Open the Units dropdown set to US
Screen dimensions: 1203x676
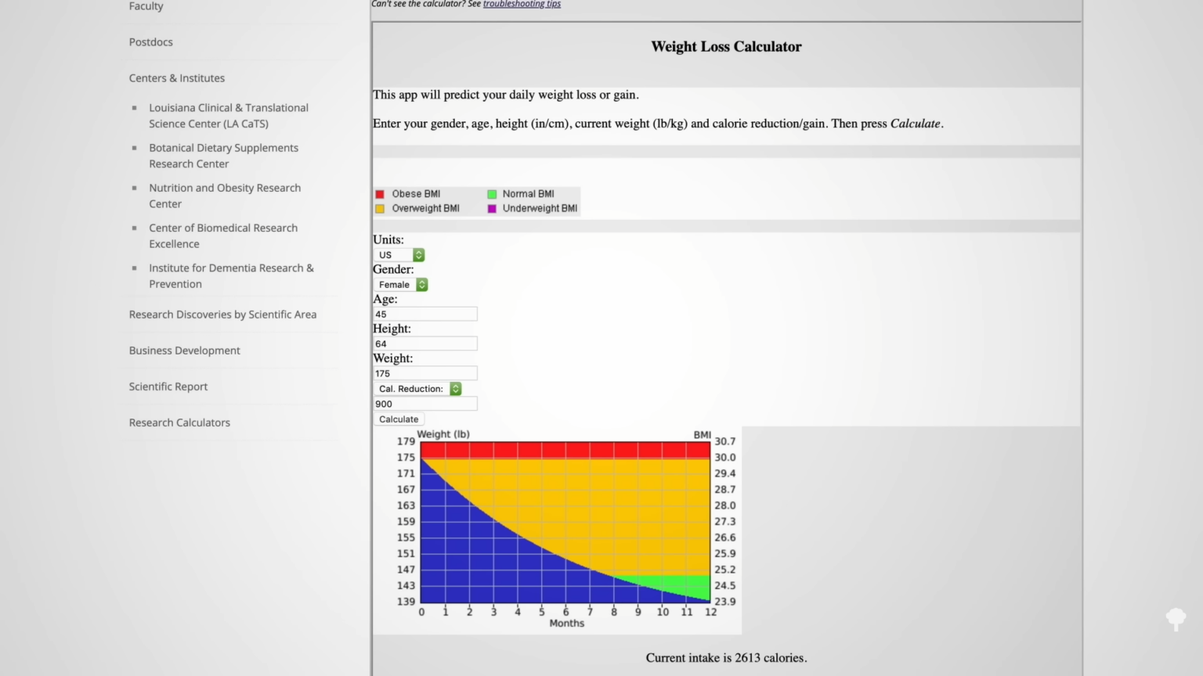[x=399, y=255]
